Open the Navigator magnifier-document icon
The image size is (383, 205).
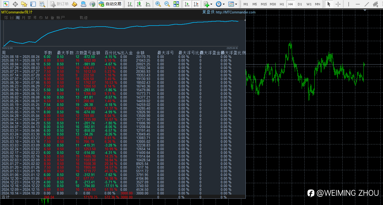coord(42,4)
